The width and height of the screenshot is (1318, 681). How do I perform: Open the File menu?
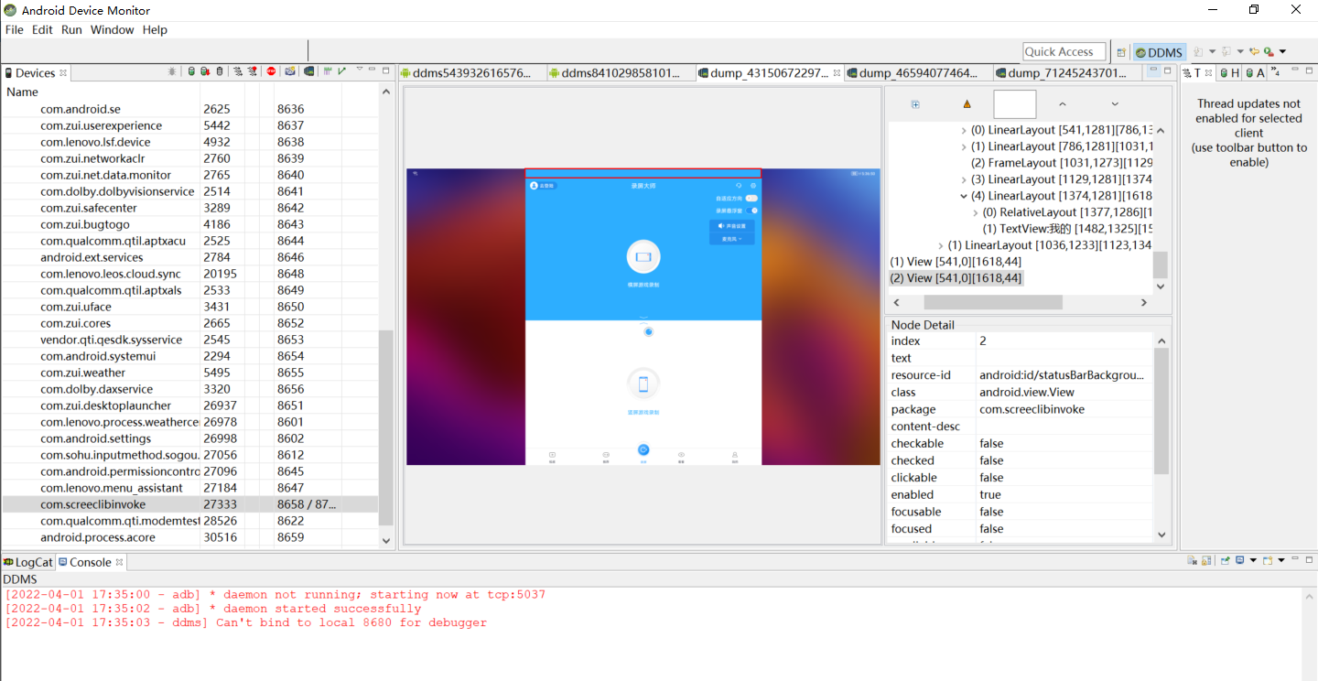pos(14,29)
